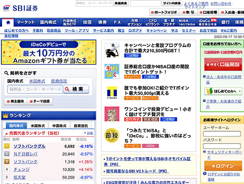Open the 投信 menu
The image size is (244, 184).
pos(87,22)
